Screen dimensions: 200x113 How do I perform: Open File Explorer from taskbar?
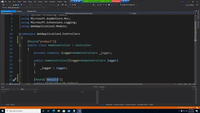click(x=59, y=111)
